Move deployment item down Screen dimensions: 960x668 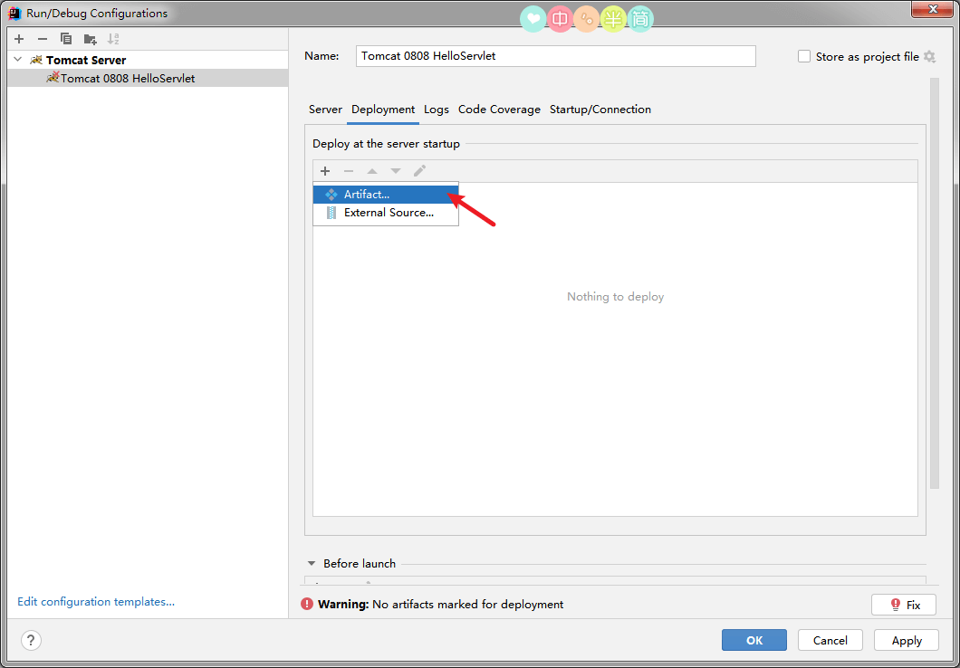396,171
